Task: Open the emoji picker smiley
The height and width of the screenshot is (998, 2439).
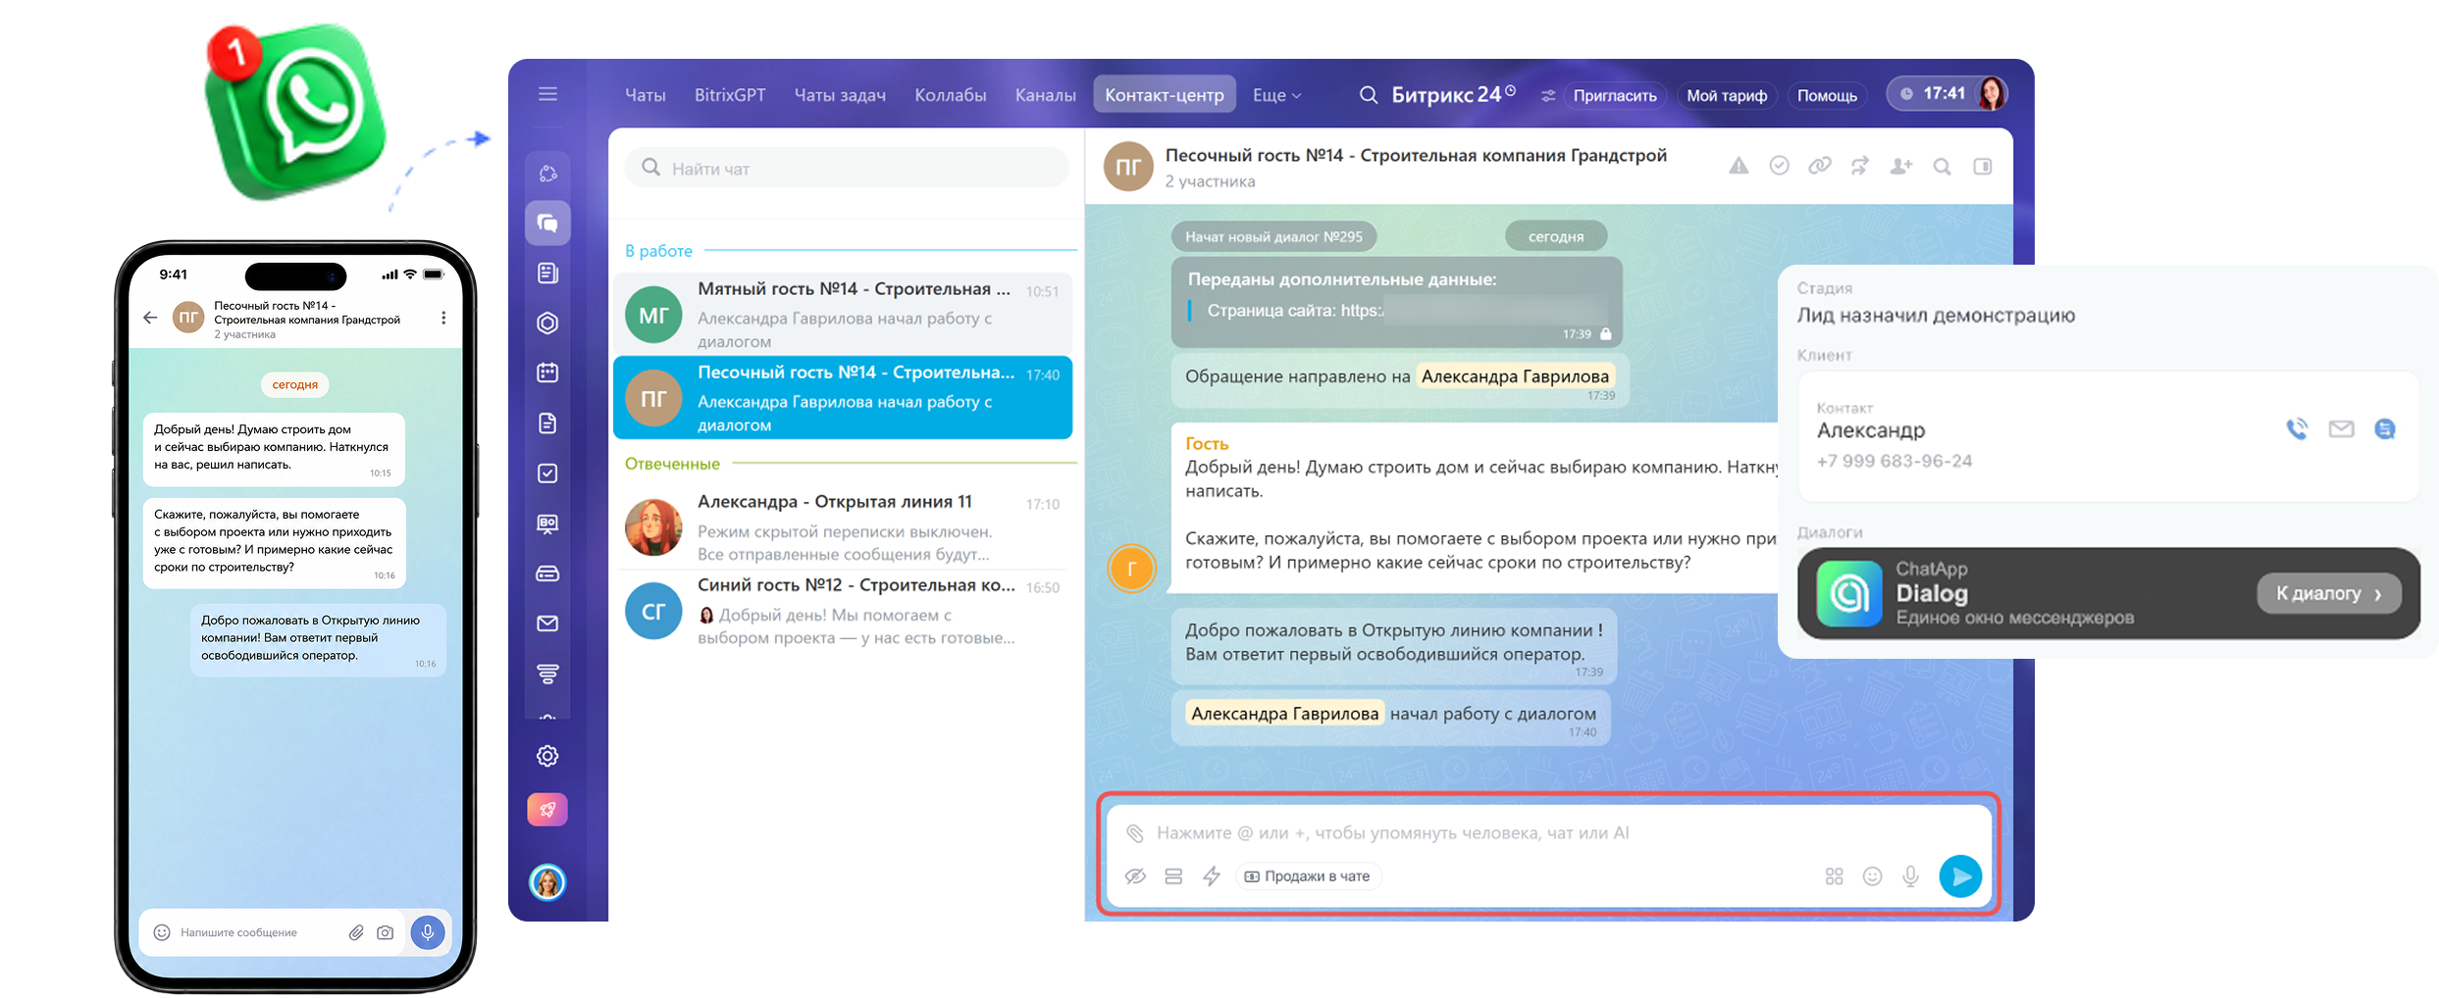Action: pyautogui.click(x=1872, y=876)
